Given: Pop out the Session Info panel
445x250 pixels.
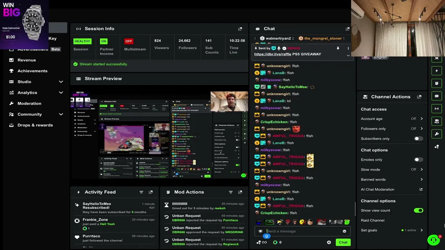Looking at the screenshot, I should [240, 29].
